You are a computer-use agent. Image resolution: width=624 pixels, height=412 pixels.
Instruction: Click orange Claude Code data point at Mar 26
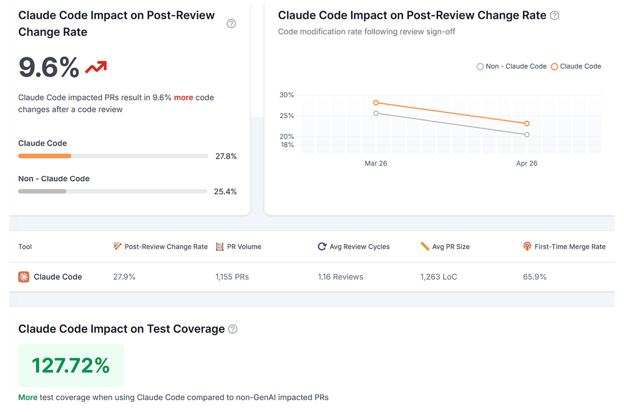[376, 103]
